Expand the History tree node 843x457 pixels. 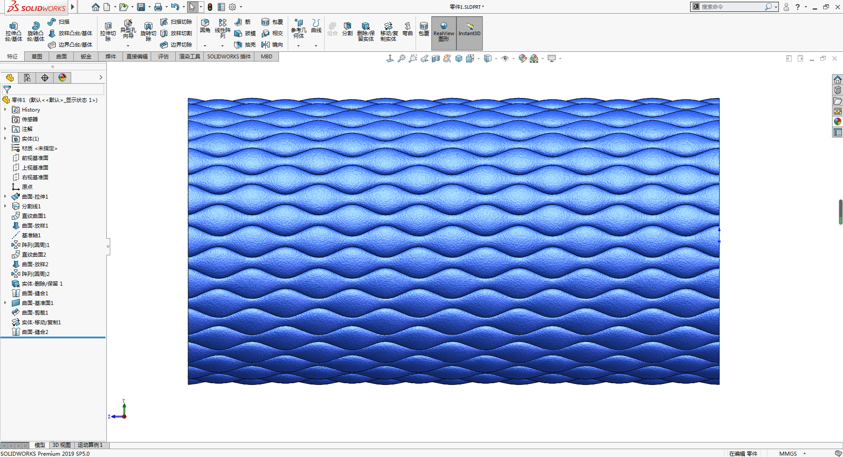click(5, 109)
